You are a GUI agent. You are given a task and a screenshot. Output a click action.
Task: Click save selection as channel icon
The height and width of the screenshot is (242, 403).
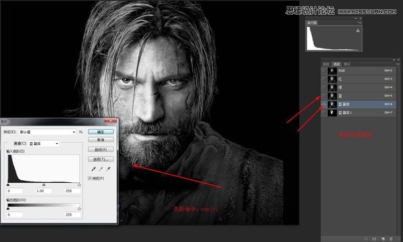coord(374,239)
